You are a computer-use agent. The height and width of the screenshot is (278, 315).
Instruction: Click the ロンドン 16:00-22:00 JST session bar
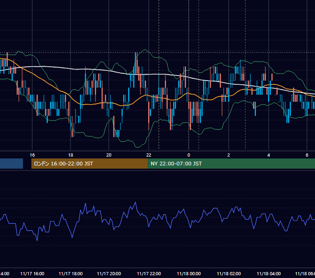coord(89,164)
